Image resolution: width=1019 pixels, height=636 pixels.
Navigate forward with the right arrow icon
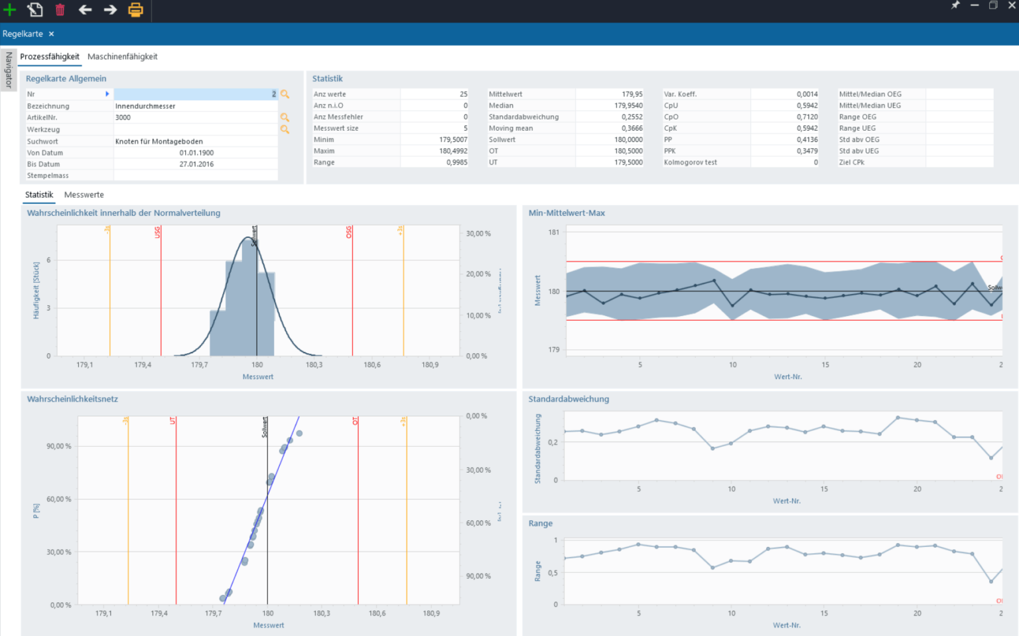tap(110, 10)
